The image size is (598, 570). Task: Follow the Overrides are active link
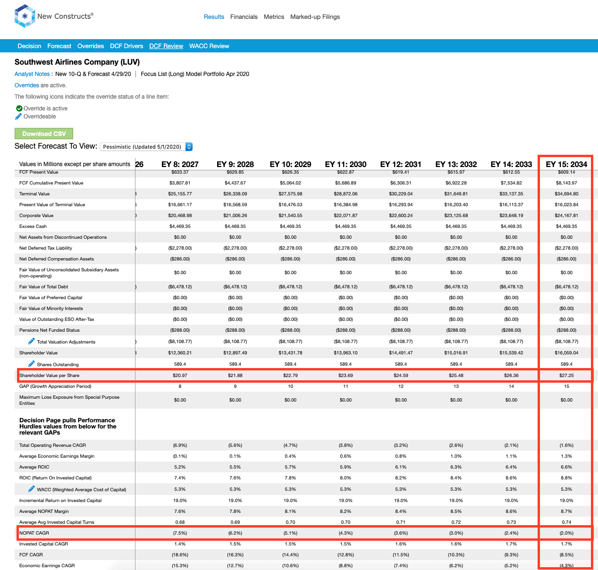(27, 85)
